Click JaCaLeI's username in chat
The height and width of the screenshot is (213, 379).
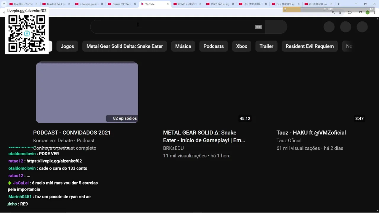coord(21,183)
